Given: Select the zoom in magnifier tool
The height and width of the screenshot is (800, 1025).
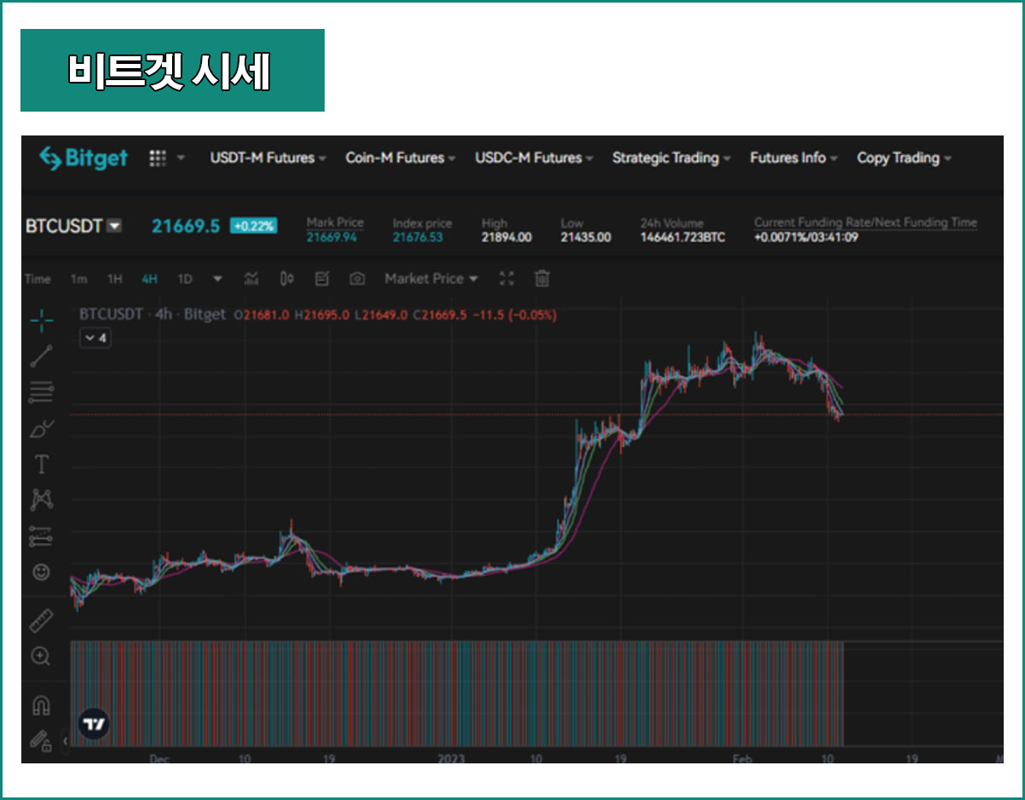Looking at the screenshot, I should pyautogui.click(x=41, y=656).
